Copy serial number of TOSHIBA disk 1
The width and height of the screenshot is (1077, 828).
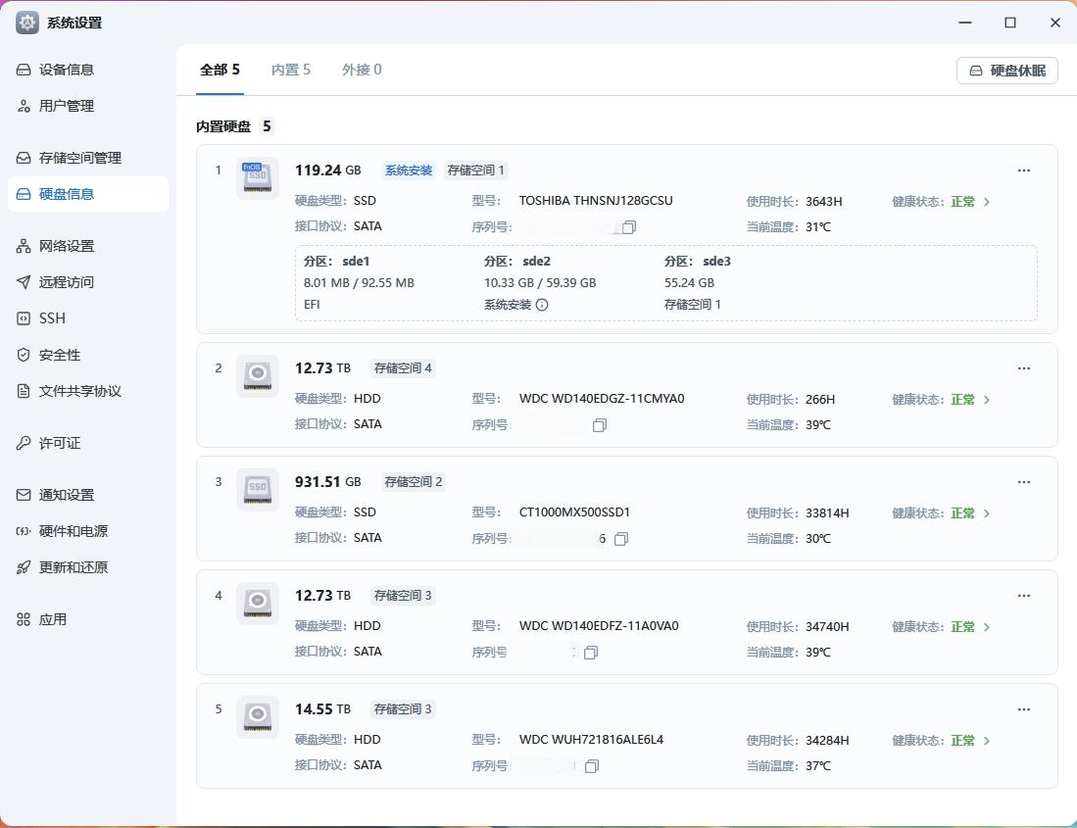[629, 227]
